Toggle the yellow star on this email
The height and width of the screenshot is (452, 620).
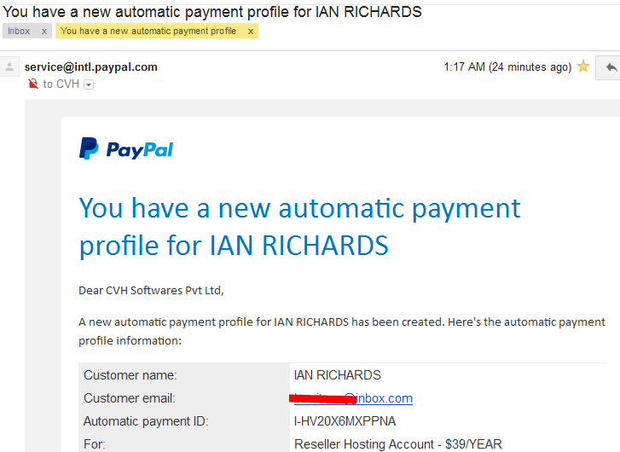point(583,66)
